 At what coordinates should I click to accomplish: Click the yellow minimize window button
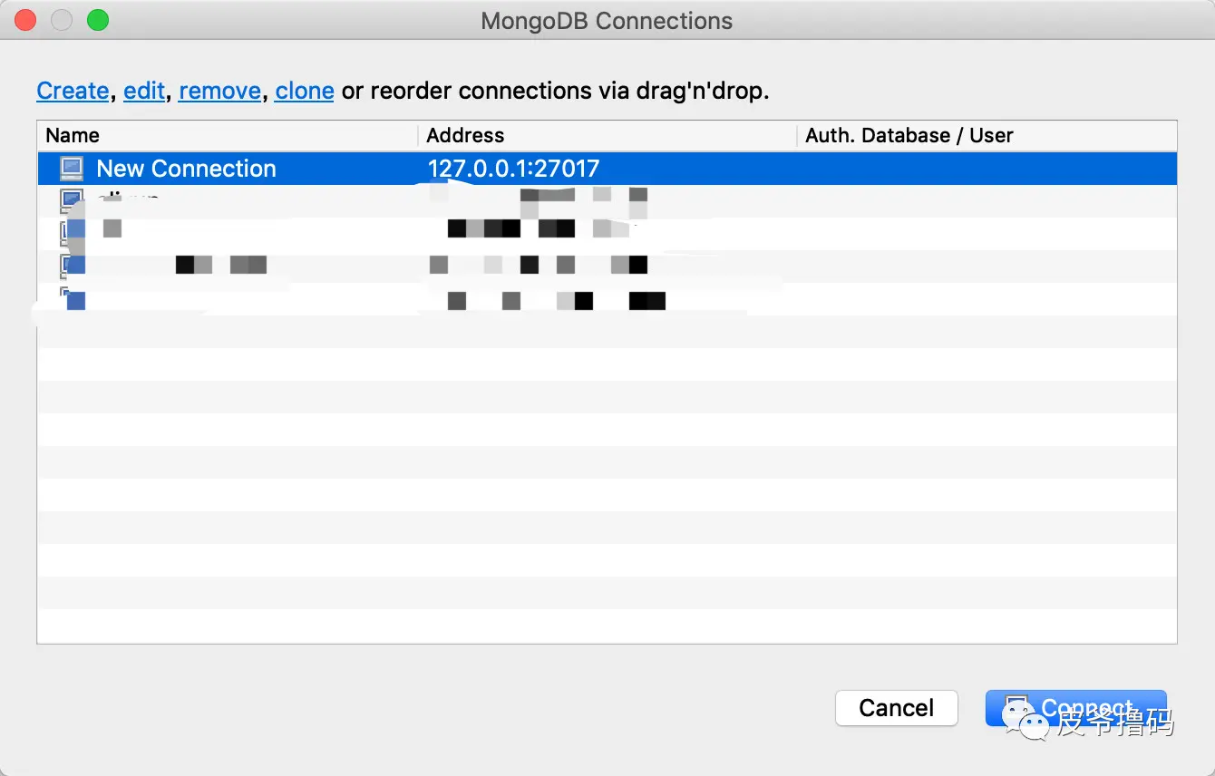tap(62, 20)
